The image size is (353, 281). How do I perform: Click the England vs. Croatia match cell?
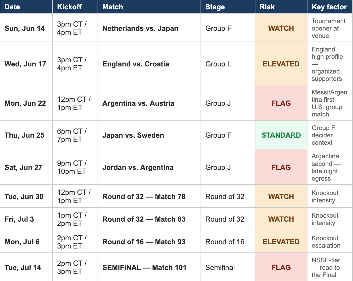149,64
